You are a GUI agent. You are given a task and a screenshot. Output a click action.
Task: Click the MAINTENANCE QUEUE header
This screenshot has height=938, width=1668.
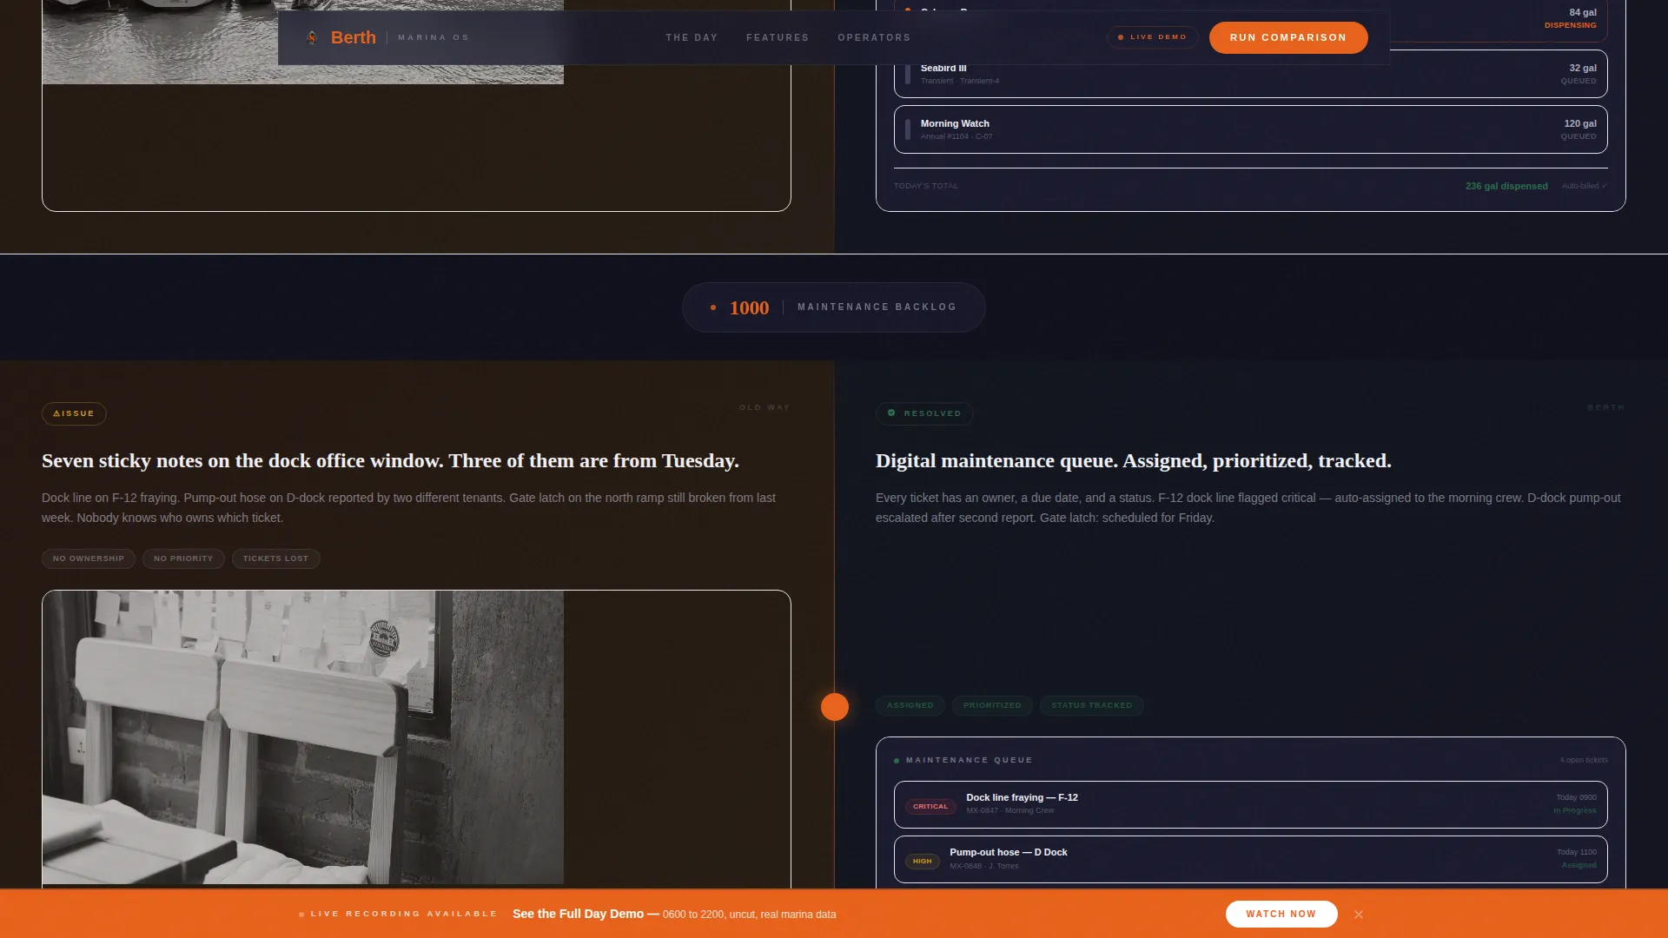click(969, 760)
